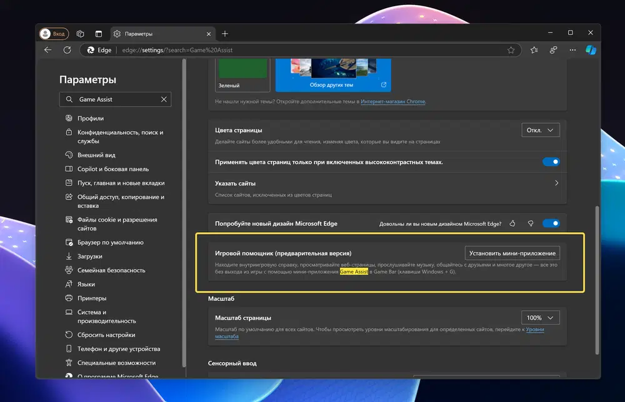Go back with the back arrow

tap(48, 50)
